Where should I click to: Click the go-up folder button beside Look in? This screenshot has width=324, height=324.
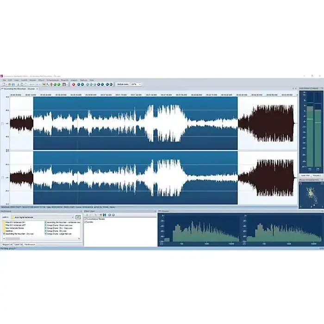click(x=78, y=217)
